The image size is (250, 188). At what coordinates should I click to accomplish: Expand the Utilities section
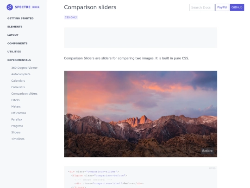(x=14, y=52)
